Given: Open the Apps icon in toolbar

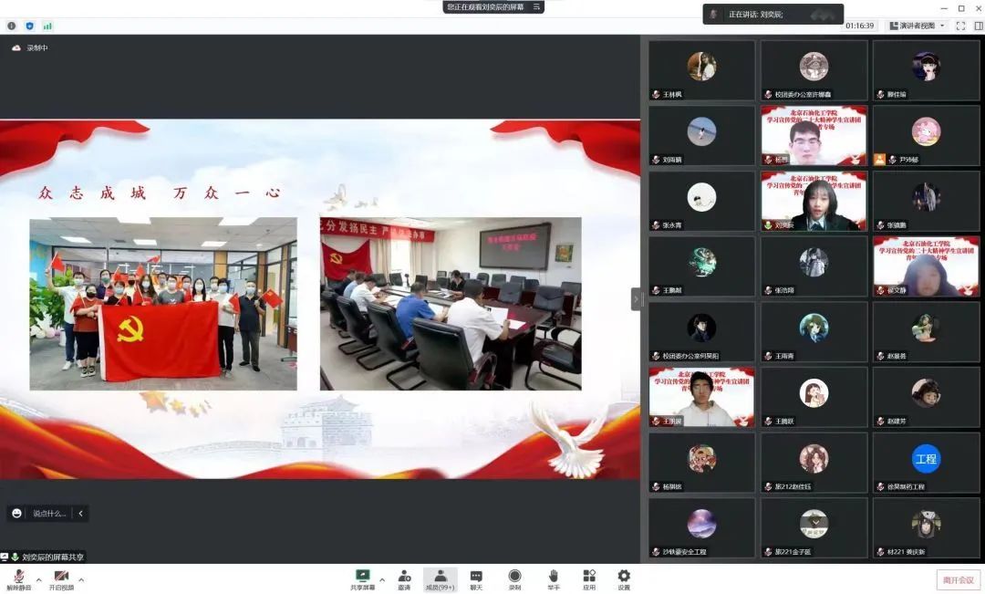Looking at the screenshot, I should (x=589, y=577).
